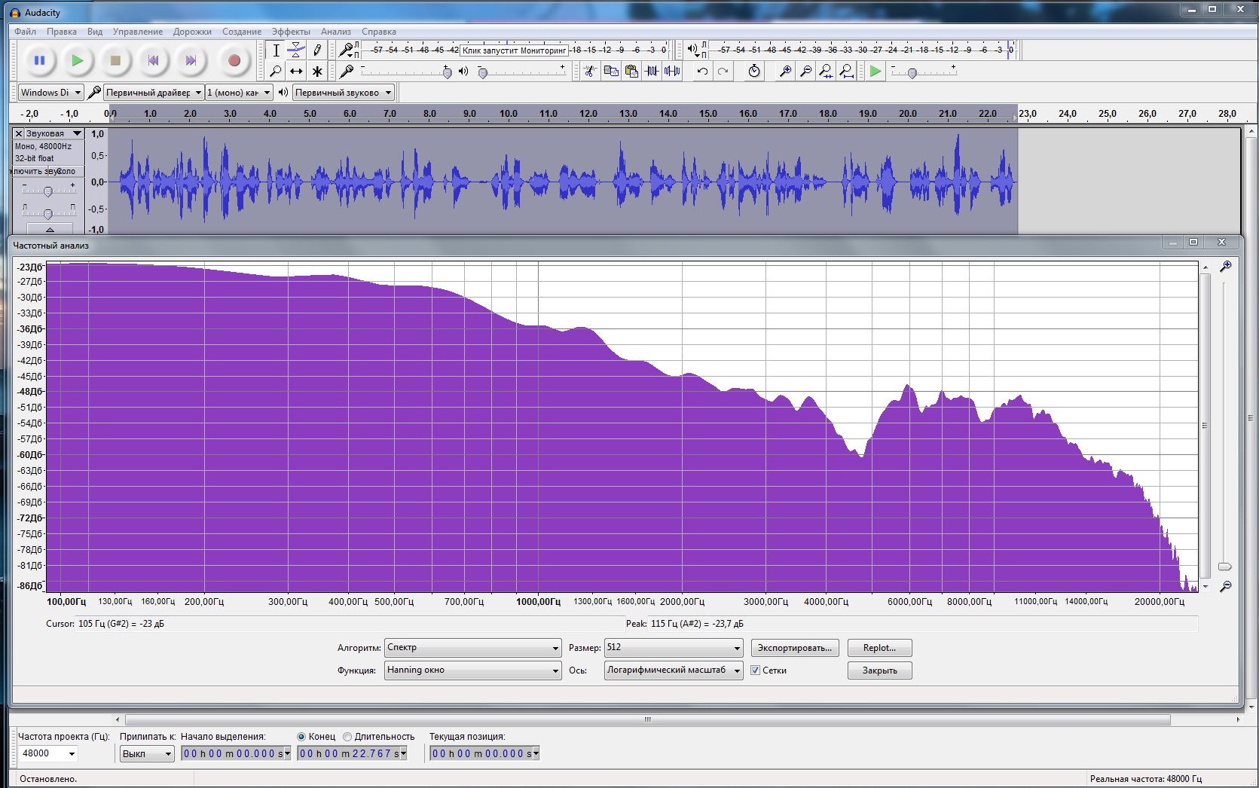Toggle the track Соло button
Image resolution: width=1259 pixels, height=788 pixels.
tap(66, 171)
